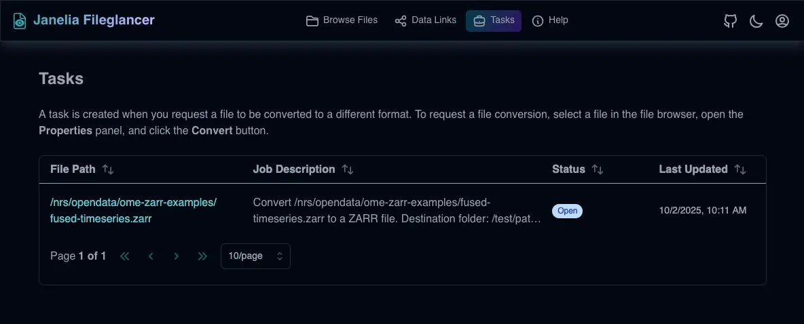Select the Tasks navigation tab
Screen dimensions: 804x324
click(494, 20)
